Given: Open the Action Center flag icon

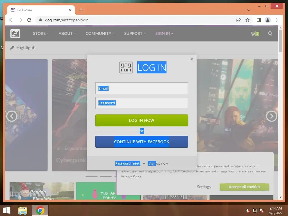Looking at the screenshot, I should click(x=262, y=211).
